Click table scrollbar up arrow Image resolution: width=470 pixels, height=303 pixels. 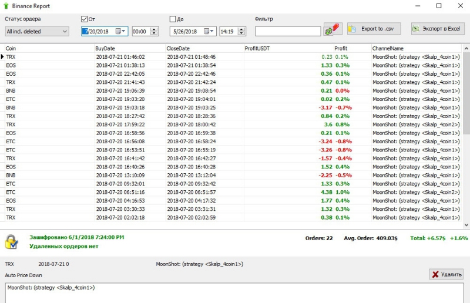466,48
